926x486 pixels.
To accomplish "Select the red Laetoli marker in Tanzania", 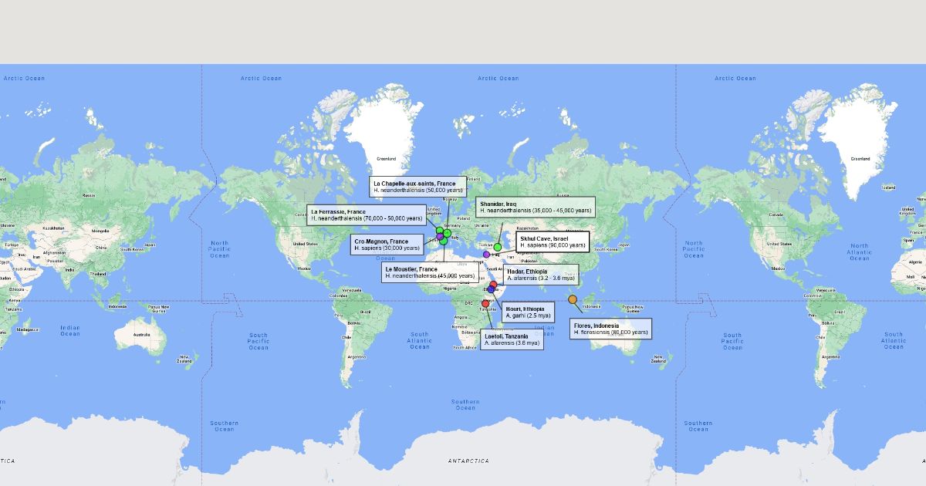I will (485, 303).
